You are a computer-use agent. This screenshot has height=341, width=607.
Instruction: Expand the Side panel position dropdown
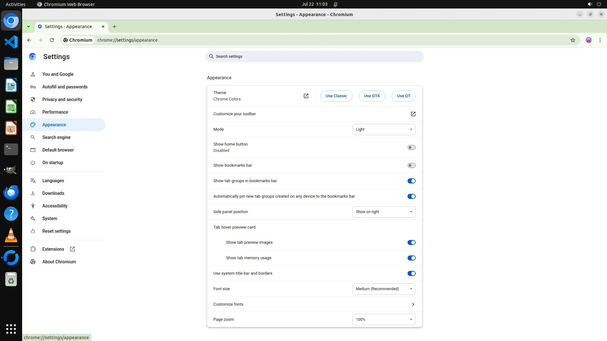point(383,212)
